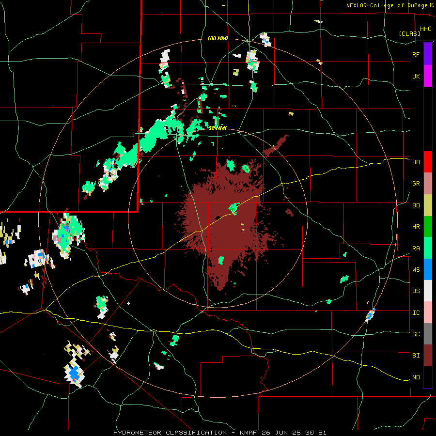Click the '[CLAS]' units label
Viewport: 436px width, 436px height.
click(409, 33)
